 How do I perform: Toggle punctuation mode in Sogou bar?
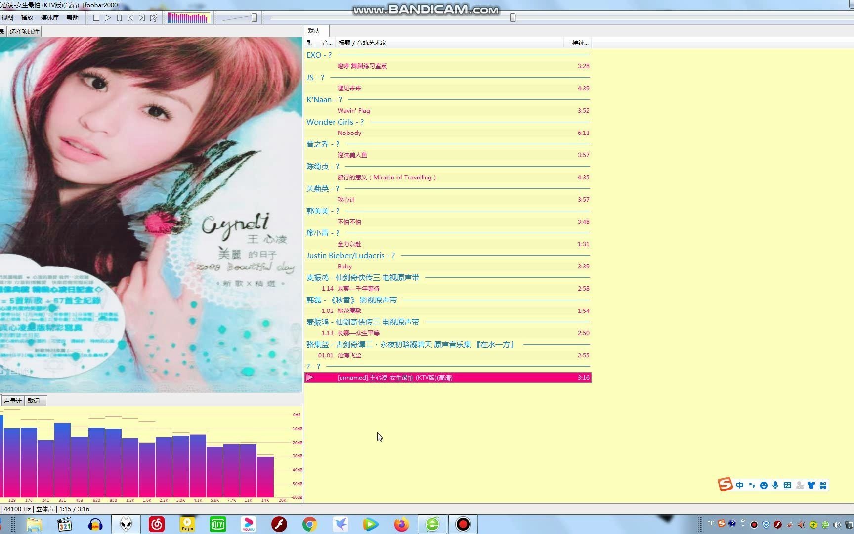tap(752, 485)
